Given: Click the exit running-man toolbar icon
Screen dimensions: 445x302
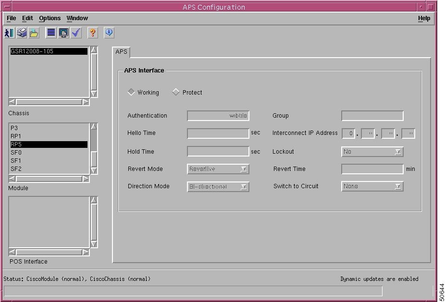Looking at the screenshot, I should coord(9,33).
